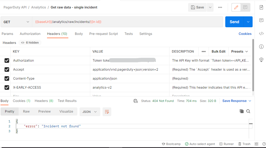Click the Cookies link
Screen dimensions: 266x148
click(245, 34)
